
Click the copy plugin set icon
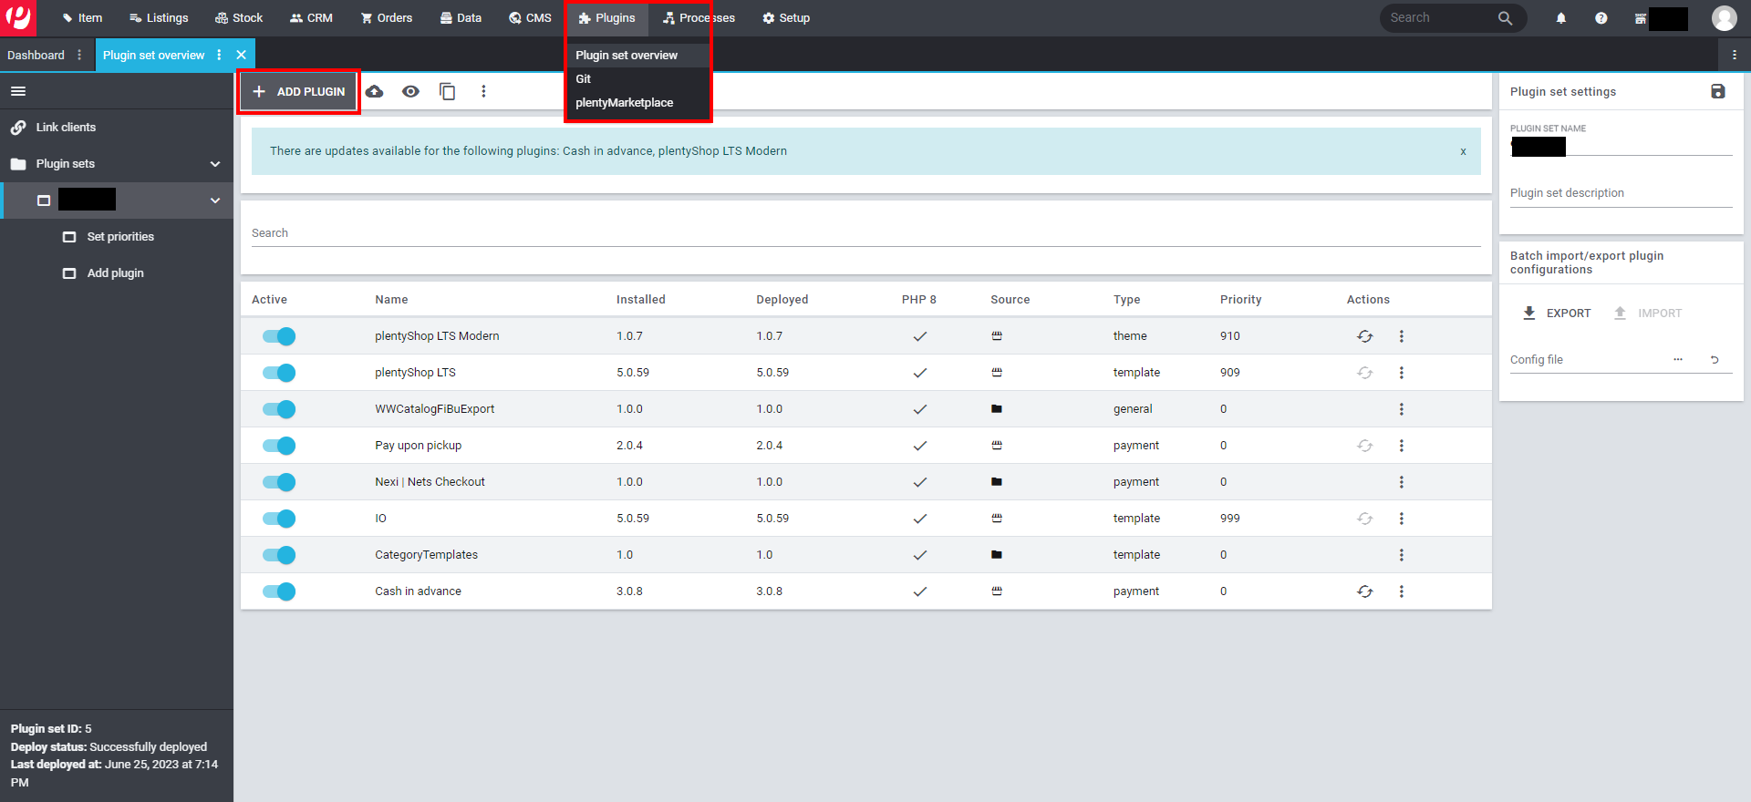[447, 91]
